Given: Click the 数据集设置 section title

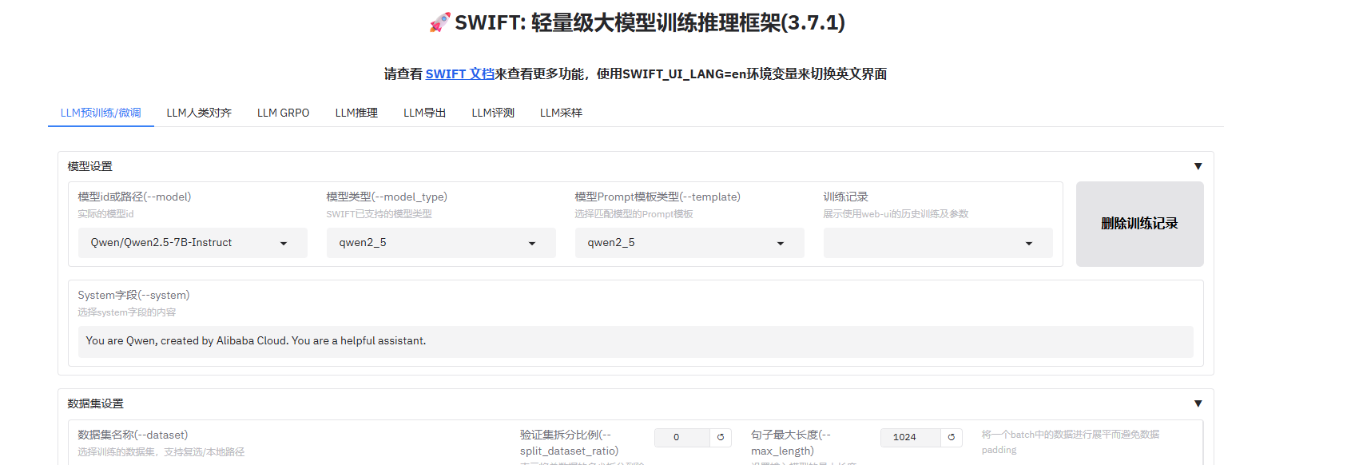Looking at the screenshot, I should coord(96,403).
